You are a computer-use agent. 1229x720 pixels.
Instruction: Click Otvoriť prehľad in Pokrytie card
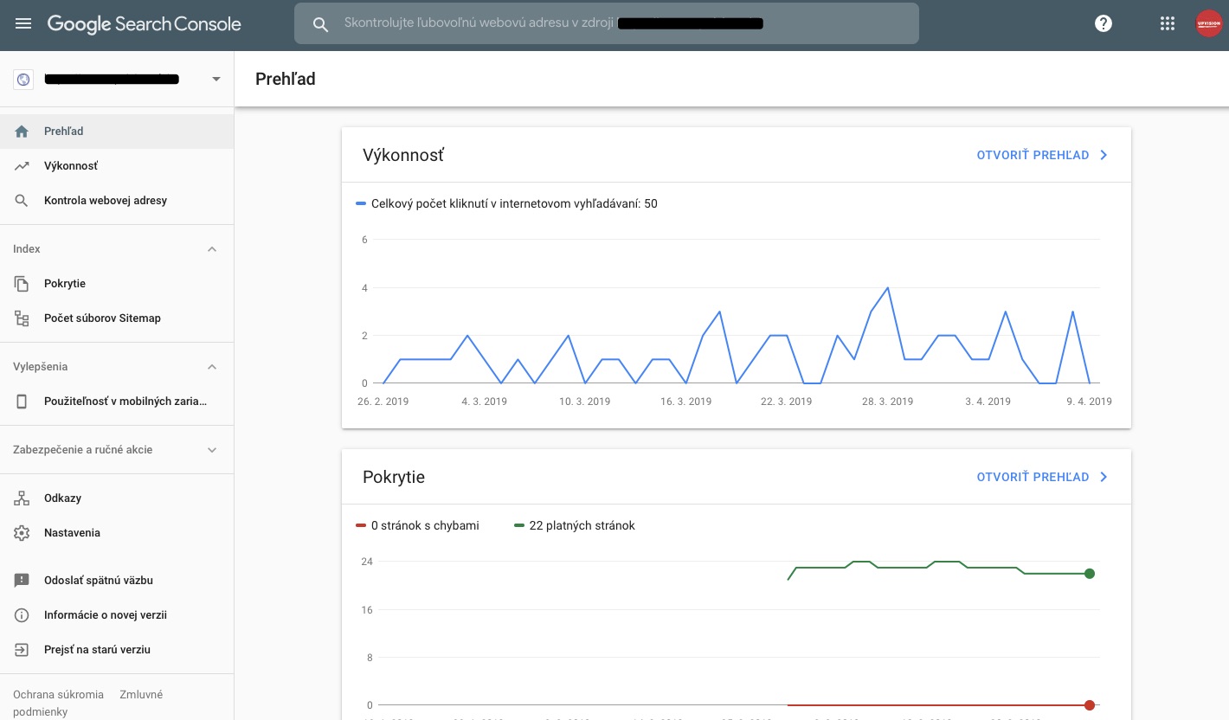(1033, 478)
